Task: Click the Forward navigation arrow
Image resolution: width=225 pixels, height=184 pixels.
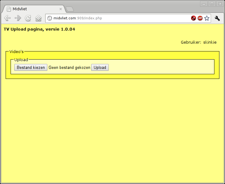Action: pos(18,18)
